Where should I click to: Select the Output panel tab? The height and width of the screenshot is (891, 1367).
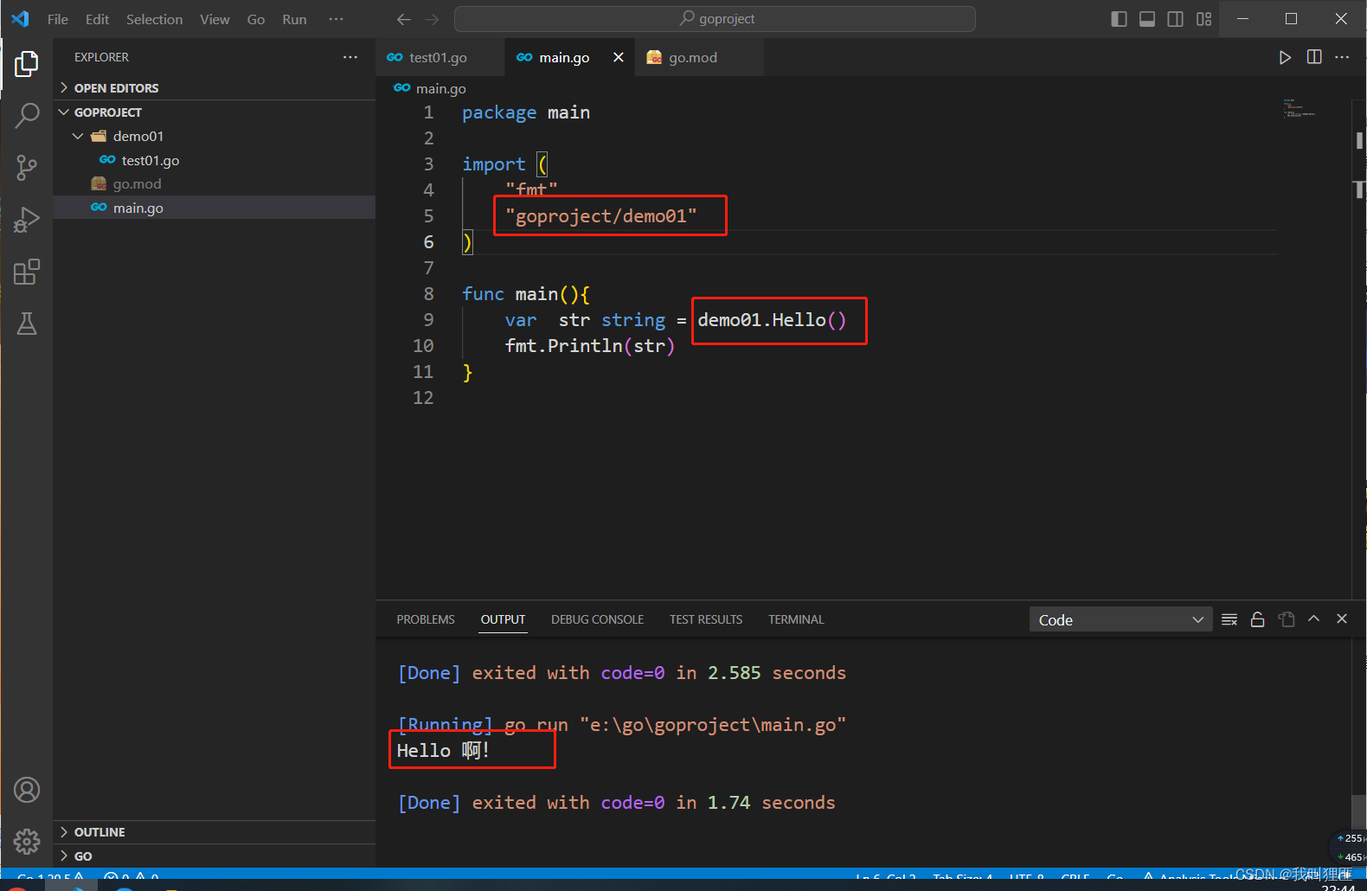point(503,619)
